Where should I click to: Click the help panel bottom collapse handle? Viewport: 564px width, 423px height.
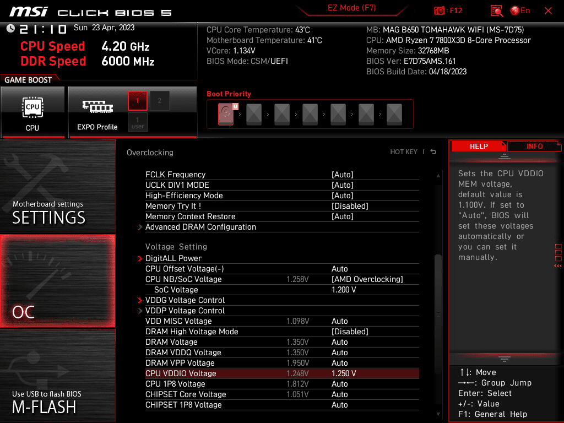[x=505, y=359]
